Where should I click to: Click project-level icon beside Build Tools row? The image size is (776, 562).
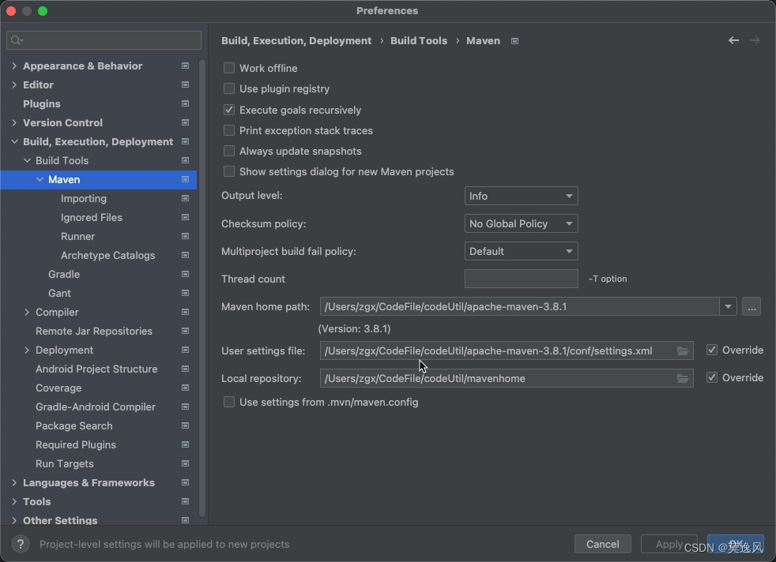(x=185, y=161)
